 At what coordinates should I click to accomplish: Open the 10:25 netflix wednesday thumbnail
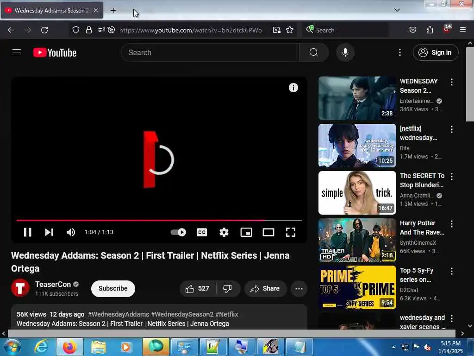pos(357,145)
